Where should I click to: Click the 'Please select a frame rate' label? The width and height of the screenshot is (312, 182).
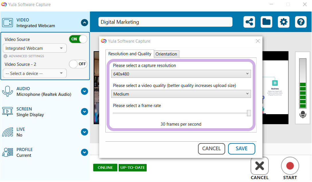[137, 106]
